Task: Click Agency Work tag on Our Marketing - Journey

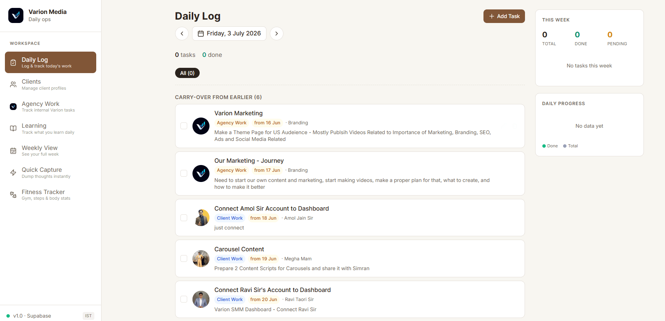Action: tap(231, 170)
